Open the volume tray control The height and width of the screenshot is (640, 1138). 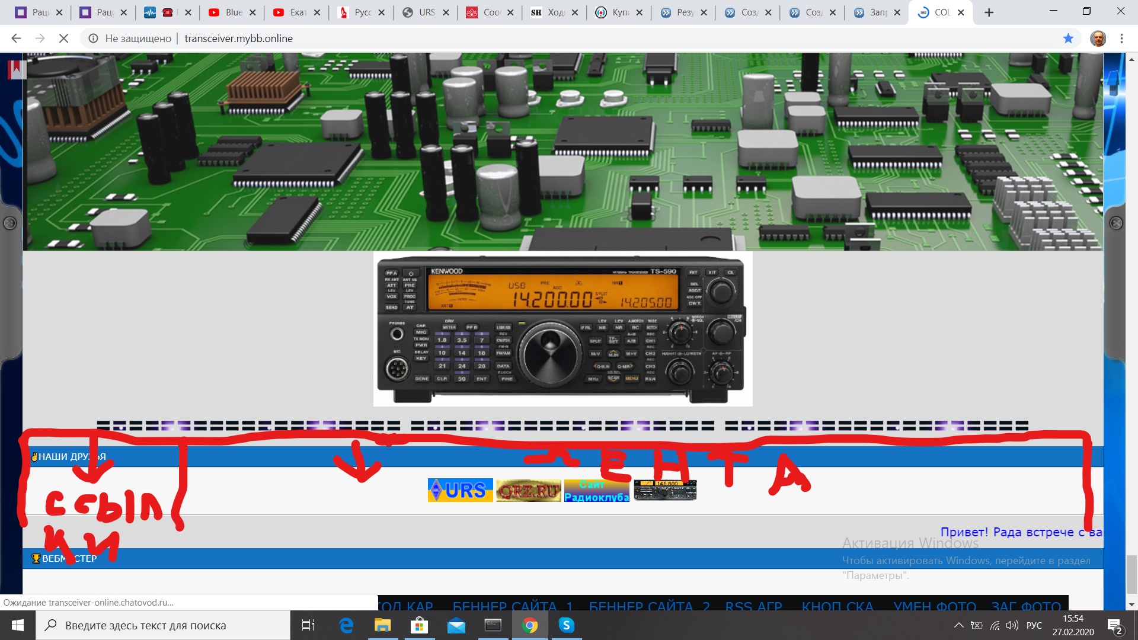point(1012,625)
